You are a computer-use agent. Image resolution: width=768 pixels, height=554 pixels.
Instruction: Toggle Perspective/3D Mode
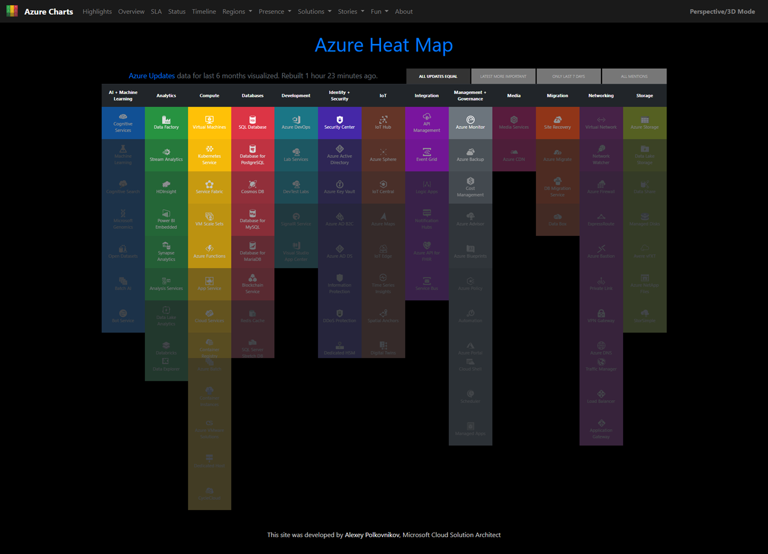[x=722, y=11]
